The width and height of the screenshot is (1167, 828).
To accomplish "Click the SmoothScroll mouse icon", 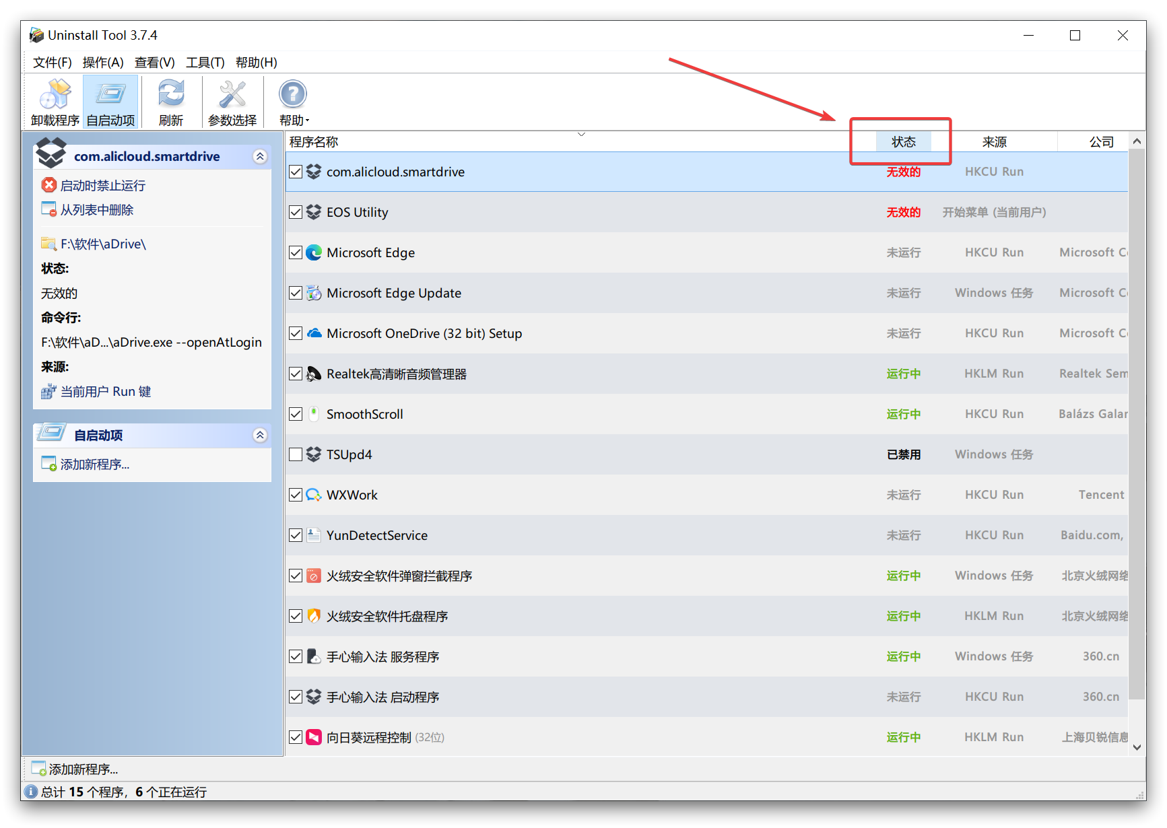I will coord(314,414).
